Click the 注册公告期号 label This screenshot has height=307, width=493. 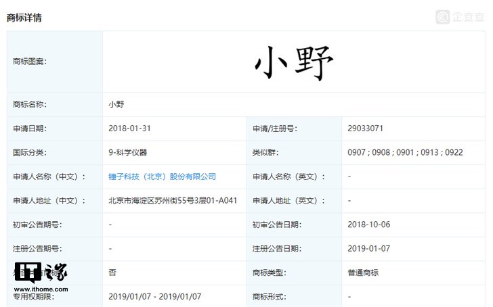coord(37,249)
